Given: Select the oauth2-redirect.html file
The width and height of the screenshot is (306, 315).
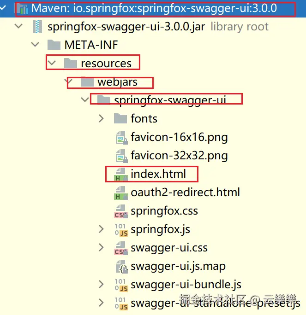Looking at the screenshot, I should (185, 192).
